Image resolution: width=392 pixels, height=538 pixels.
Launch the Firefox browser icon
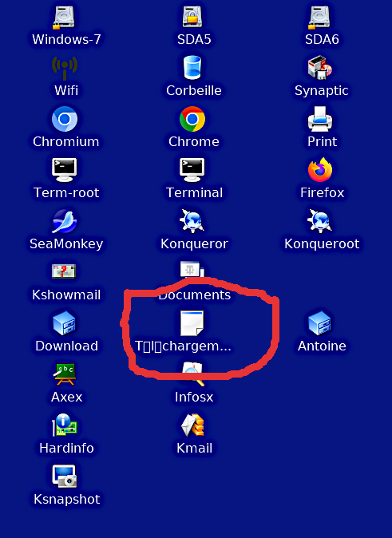point(320,169)
